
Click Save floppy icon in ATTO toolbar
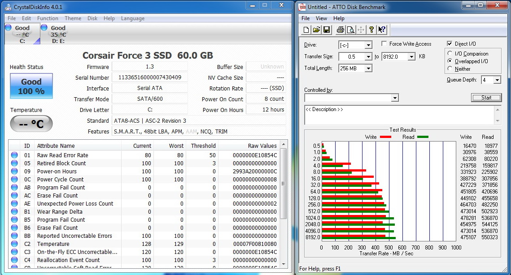[x=326, y=30]
